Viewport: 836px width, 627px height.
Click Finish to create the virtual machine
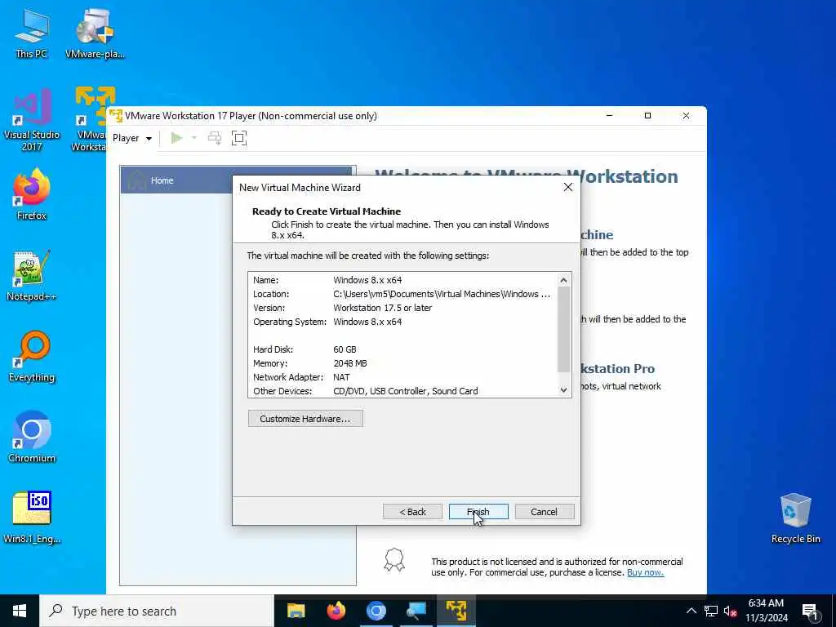pos(478,512)
